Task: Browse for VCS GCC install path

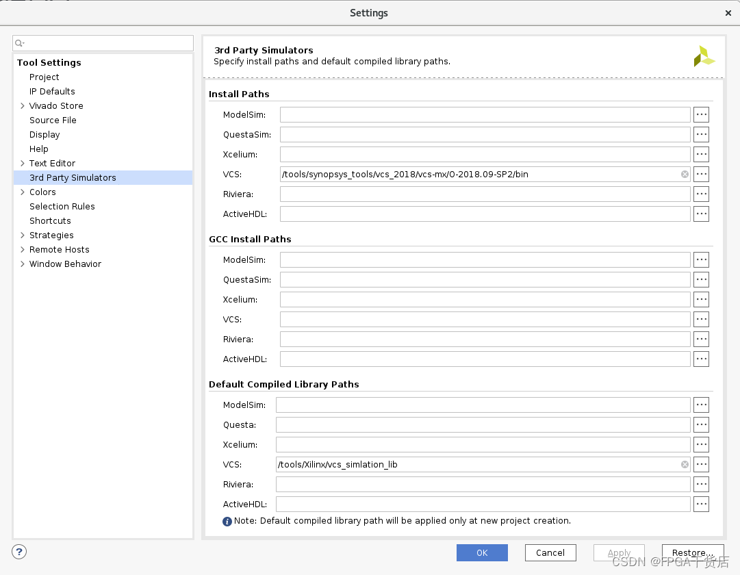Action: pyautogui.click(x=701, y=319)
